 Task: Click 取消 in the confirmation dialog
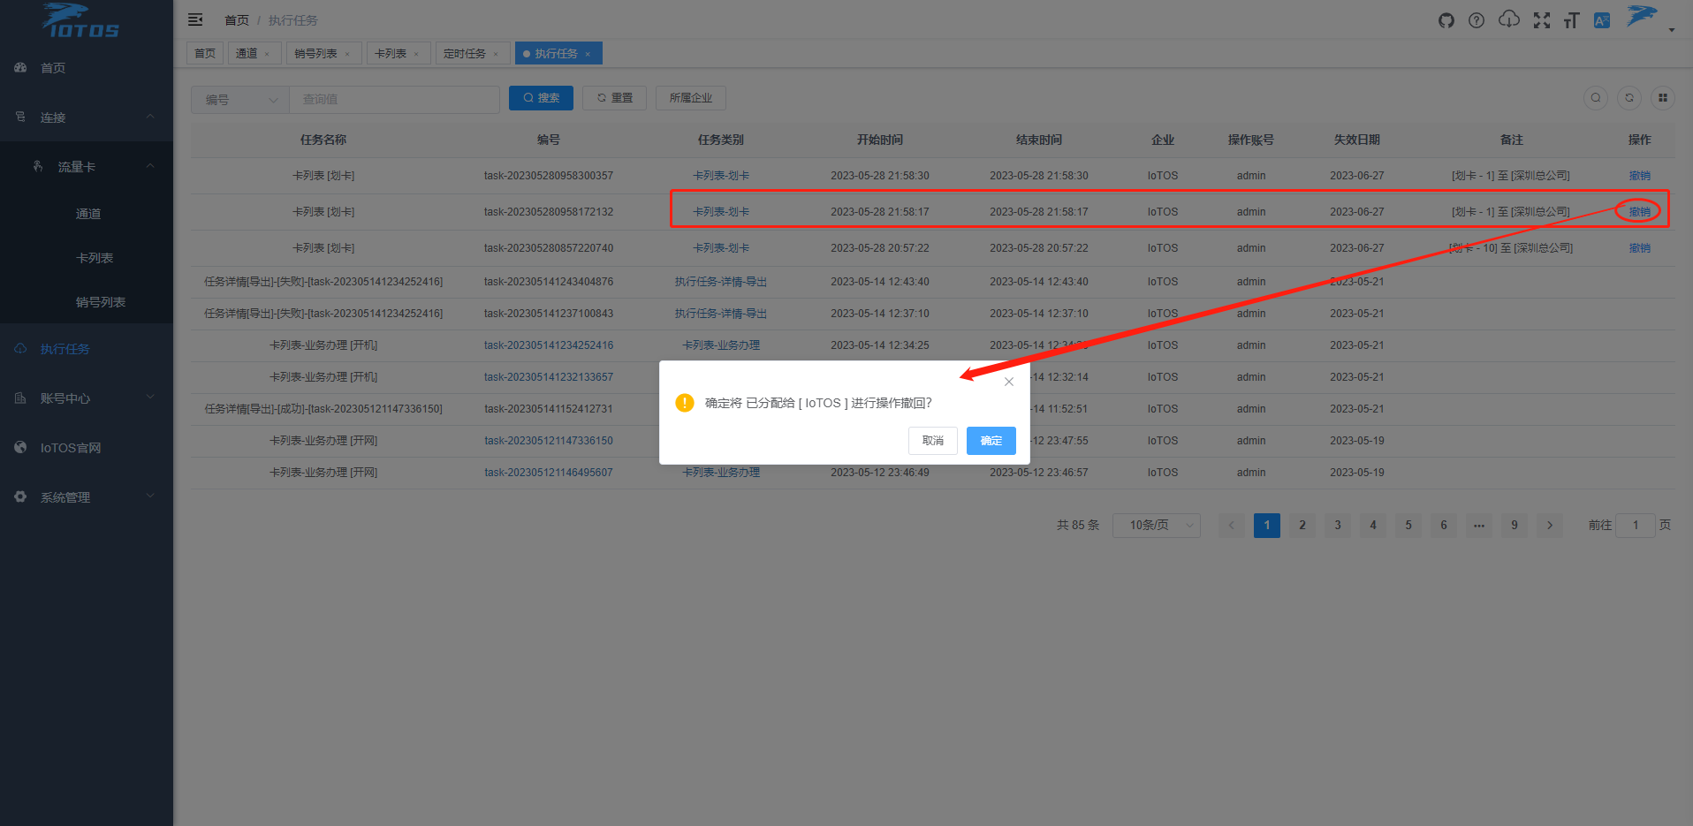[x=933, y=441]
